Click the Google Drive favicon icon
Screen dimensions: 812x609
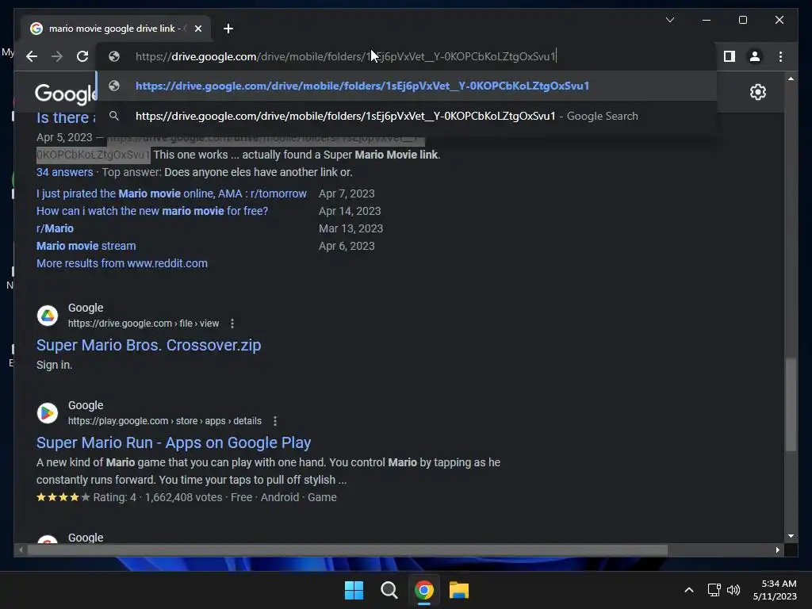click(47, 316)
